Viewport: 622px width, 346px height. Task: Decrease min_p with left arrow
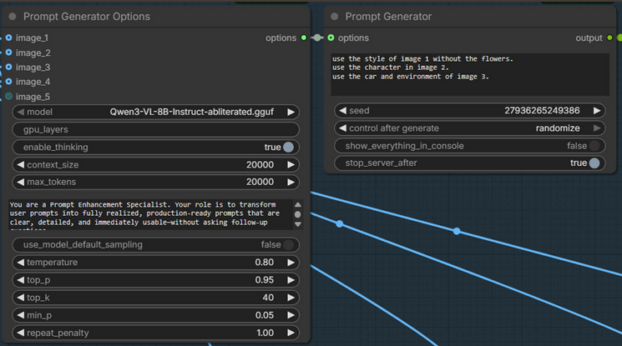coord(21,315)
